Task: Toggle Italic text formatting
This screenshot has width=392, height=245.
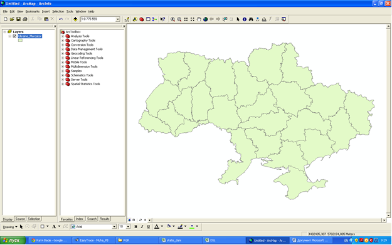Action: pyautogui.click(x=142, y=227)
